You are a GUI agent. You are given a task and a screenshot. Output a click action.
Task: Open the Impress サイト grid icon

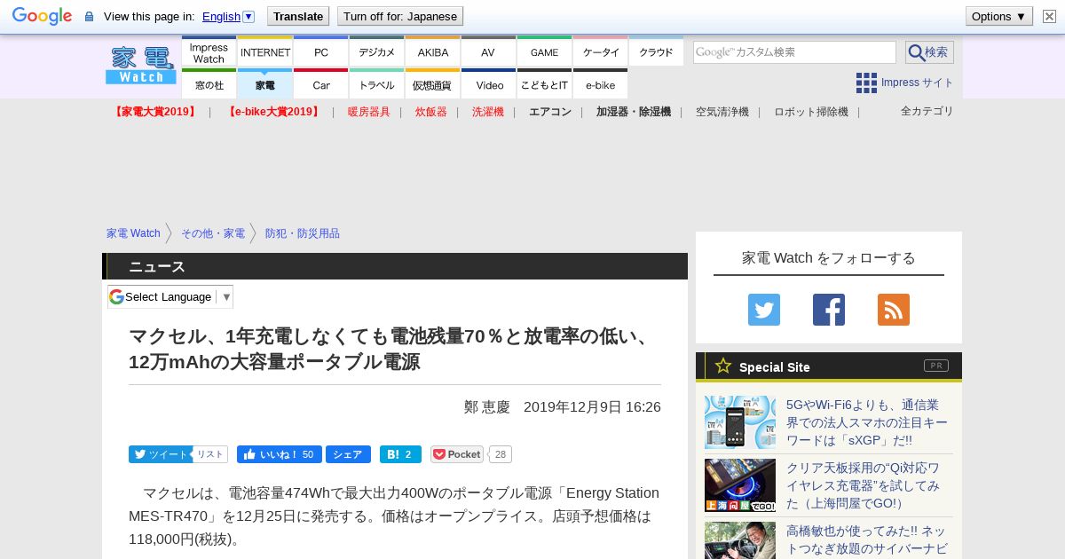coord(866,83)
